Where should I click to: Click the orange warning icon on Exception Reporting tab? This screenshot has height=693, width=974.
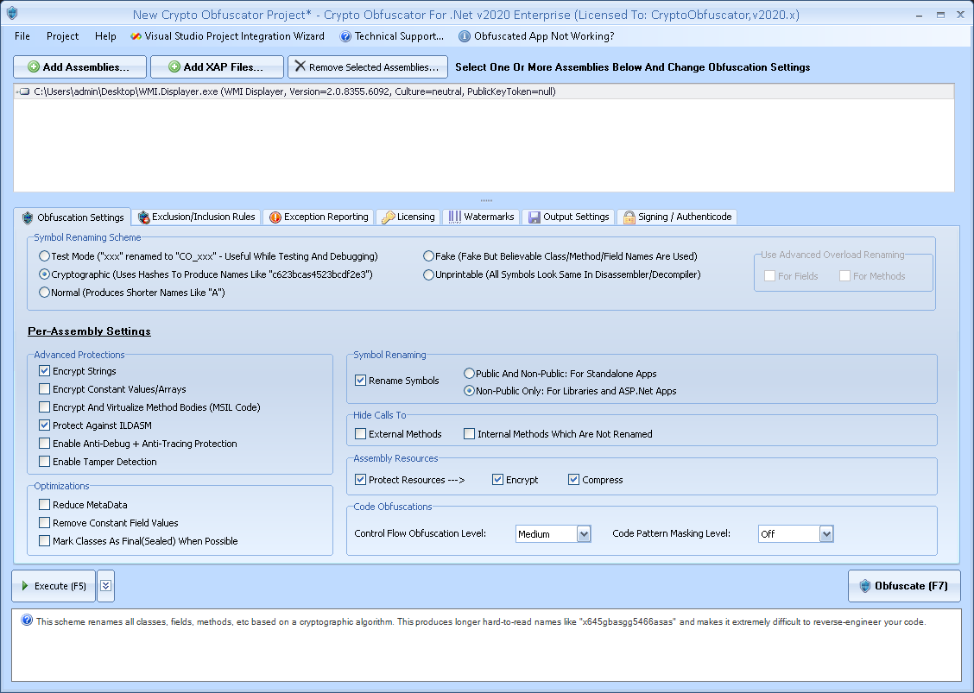pos(275,217)
